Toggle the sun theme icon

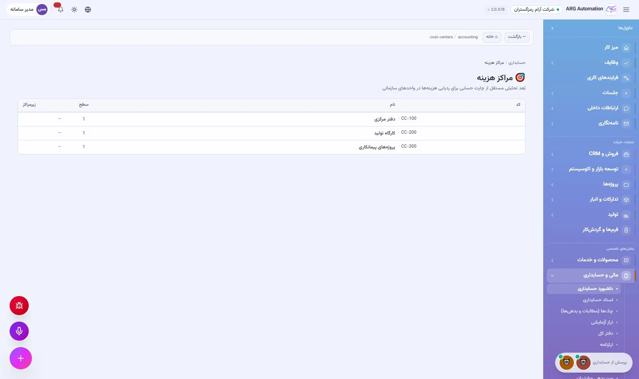click(x=74, y=10)
